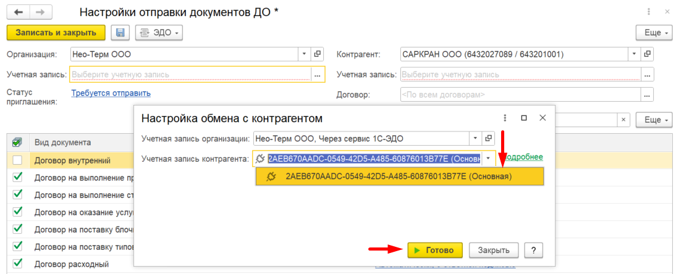This screenshot has width=676, height=274.
Task: Click the plug icon in the counterparty account field
Action: 260,159
